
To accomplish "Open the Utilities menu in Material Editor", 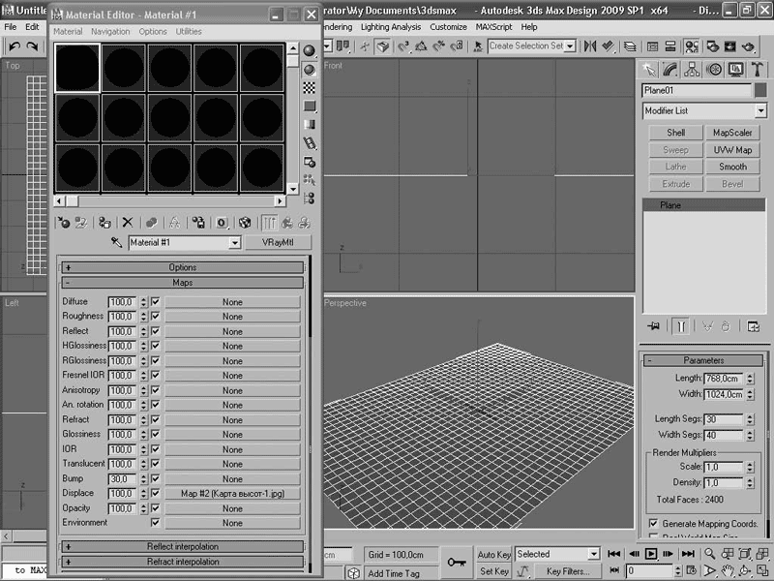I will tap(189, 31).
